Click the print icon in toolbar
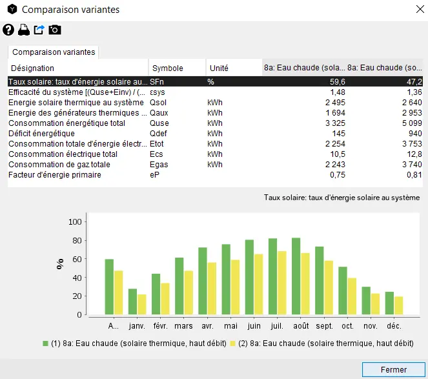 coord(24,30)
